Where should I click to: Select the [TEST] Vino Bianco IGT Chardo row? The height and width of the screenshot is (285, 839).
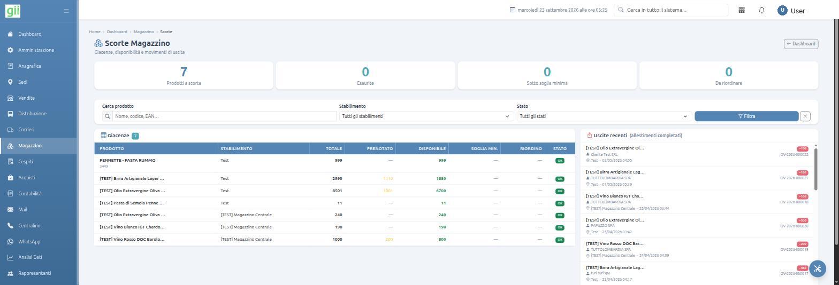334,227
